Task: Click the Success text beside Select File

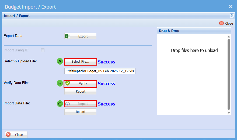Action: [x=106, y=62]
